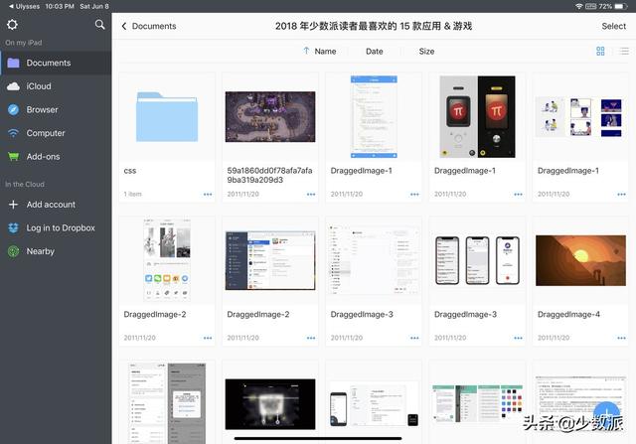The height and width of the screenshot is (444, 636).
Task: Open the DraggedImage-2 mail app thumbnail
Action: (x=270, y=260)
